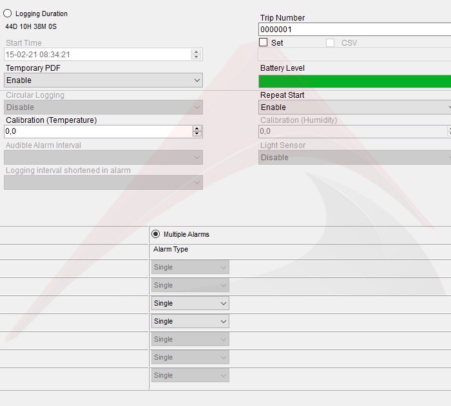Expand the Circular Logging dropdown

pos(103,107)
